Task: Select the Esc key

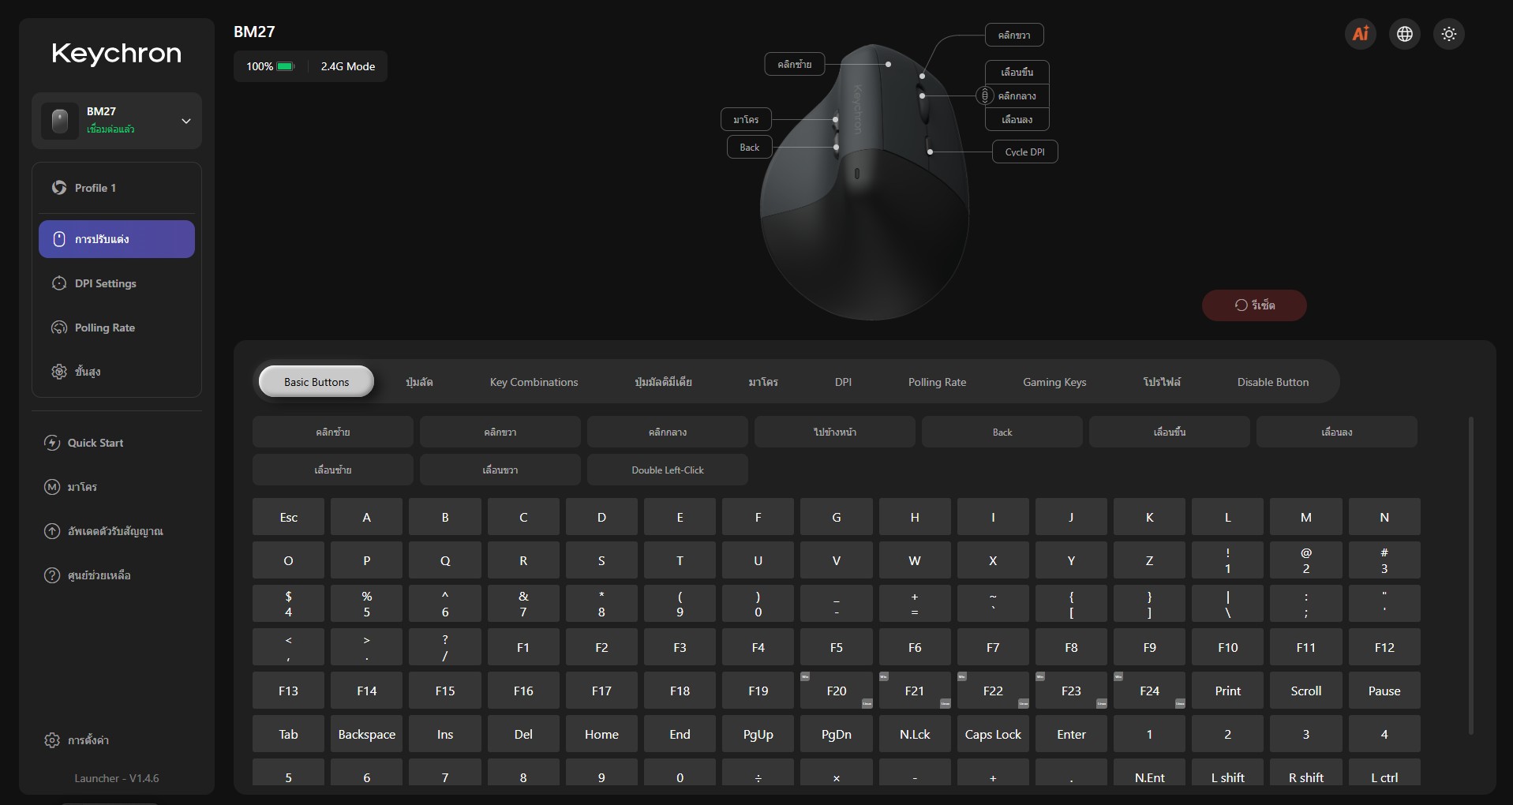Action: tap(288, 517)
